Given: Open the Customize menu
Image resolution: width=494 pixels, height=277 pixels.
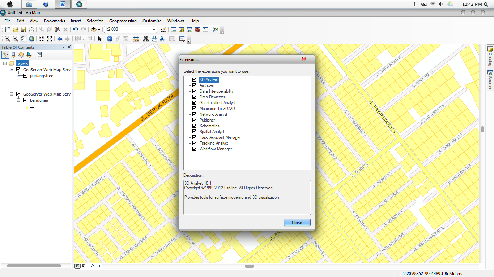Looking at the screenshot, I should (x=152, y=21).
